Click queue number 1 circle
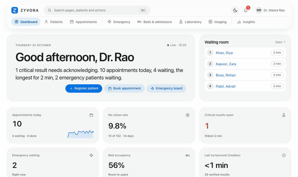Screen dimensions: 298x177 pyautogui.click(x=210, y=52)
